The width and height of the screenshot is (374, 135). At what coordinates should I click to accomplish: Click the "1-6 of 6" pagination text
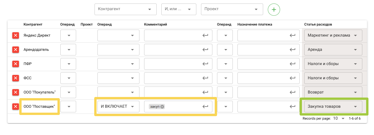pyautogui.click(x=355, y=118)
